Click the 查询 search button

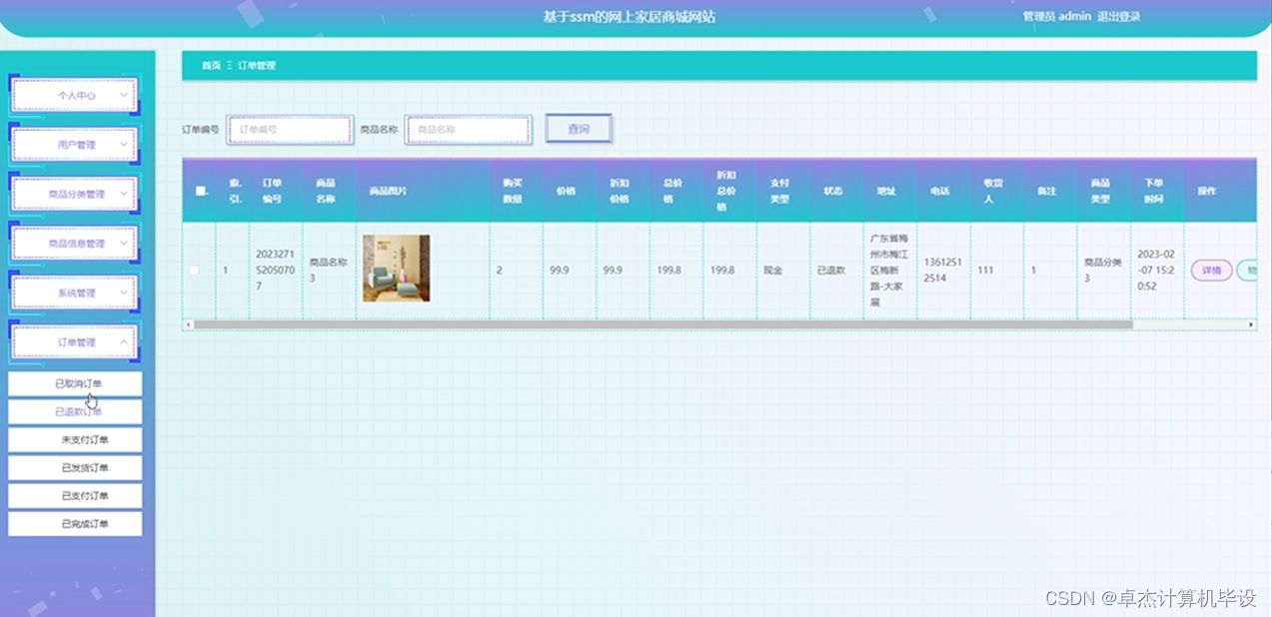click(579, 129)
